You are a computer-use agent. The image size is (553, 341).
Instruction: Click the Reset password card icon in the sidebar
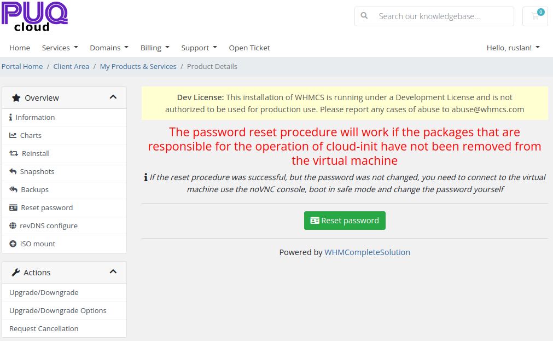14,207
